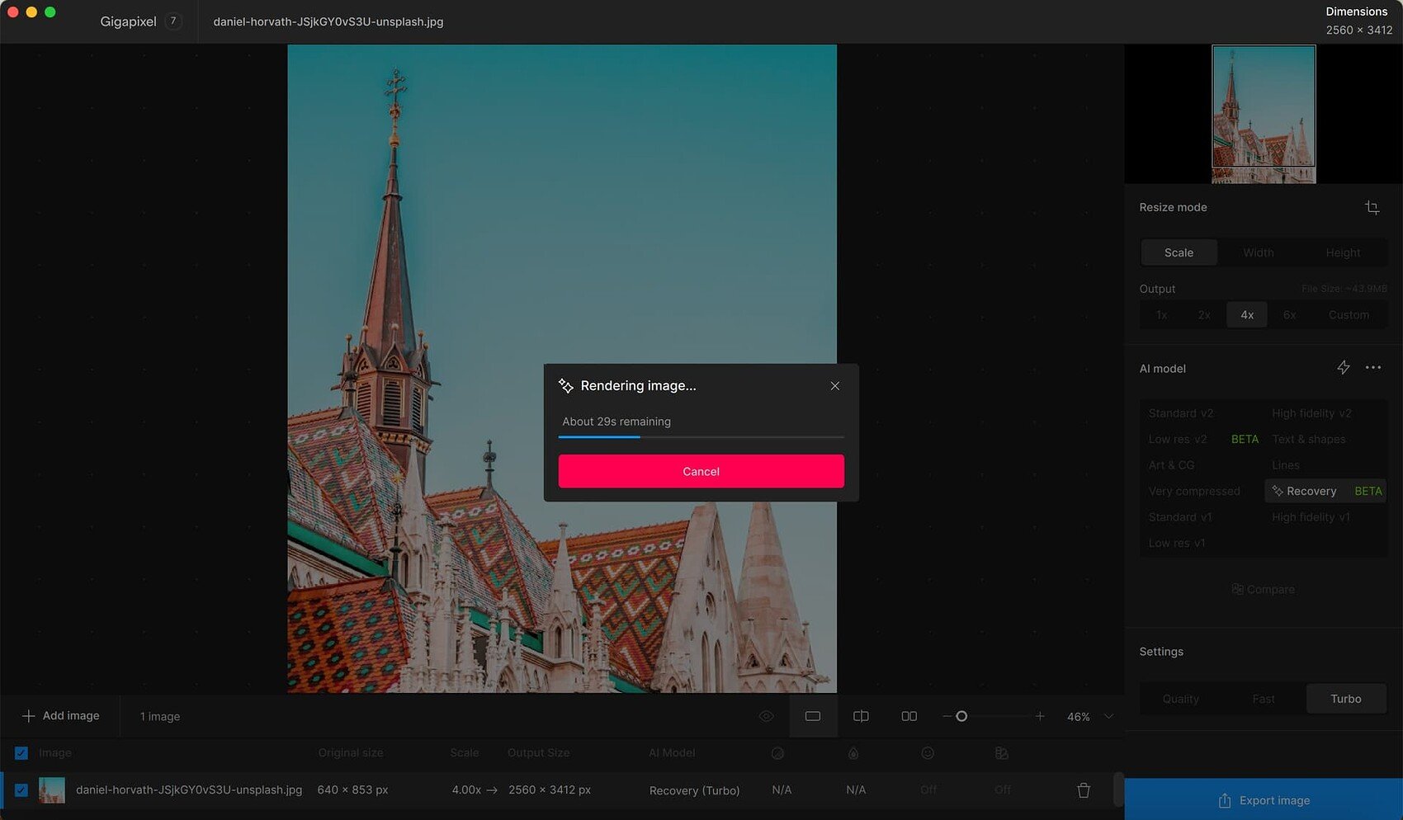The height and width of the screenshot is (820, 1403).
Task: Click the zoom slider handle
Action: (x=961, y=716)
